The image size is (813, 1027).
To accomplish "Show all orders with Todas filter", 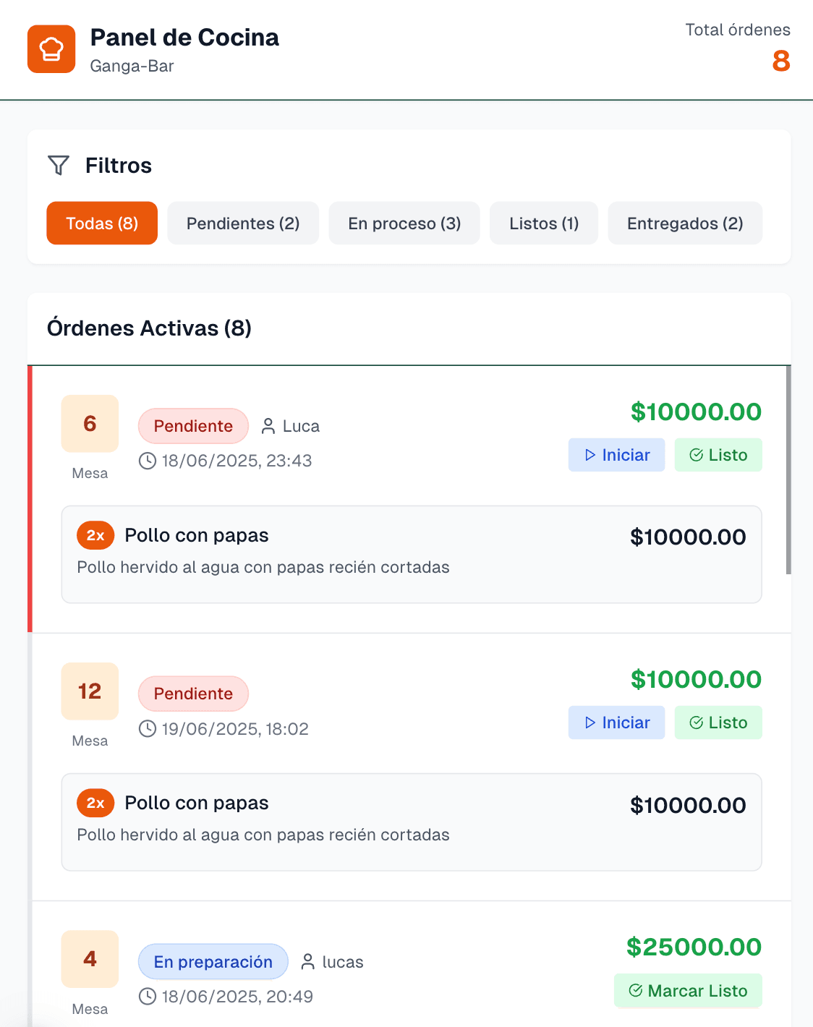I will coord(102,223).
